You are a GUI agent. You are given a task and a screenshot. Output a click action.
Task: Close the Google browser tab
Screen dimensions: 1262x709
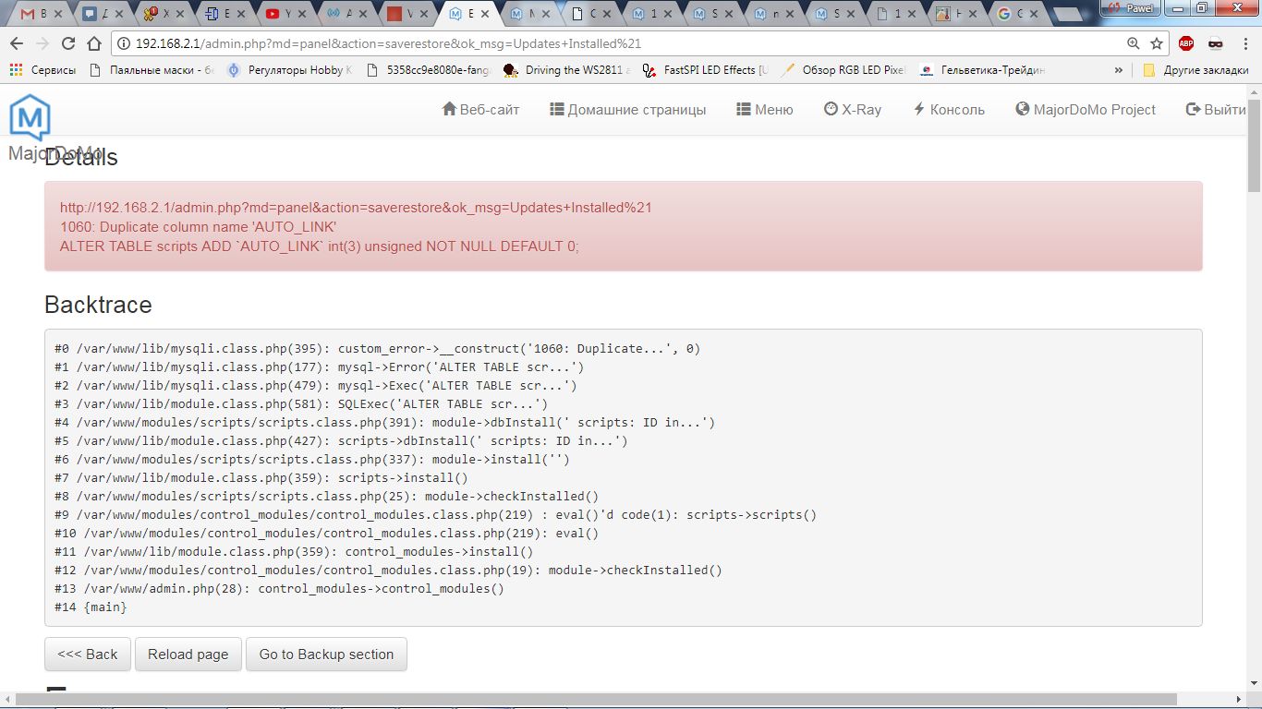tap(1033, 14)
